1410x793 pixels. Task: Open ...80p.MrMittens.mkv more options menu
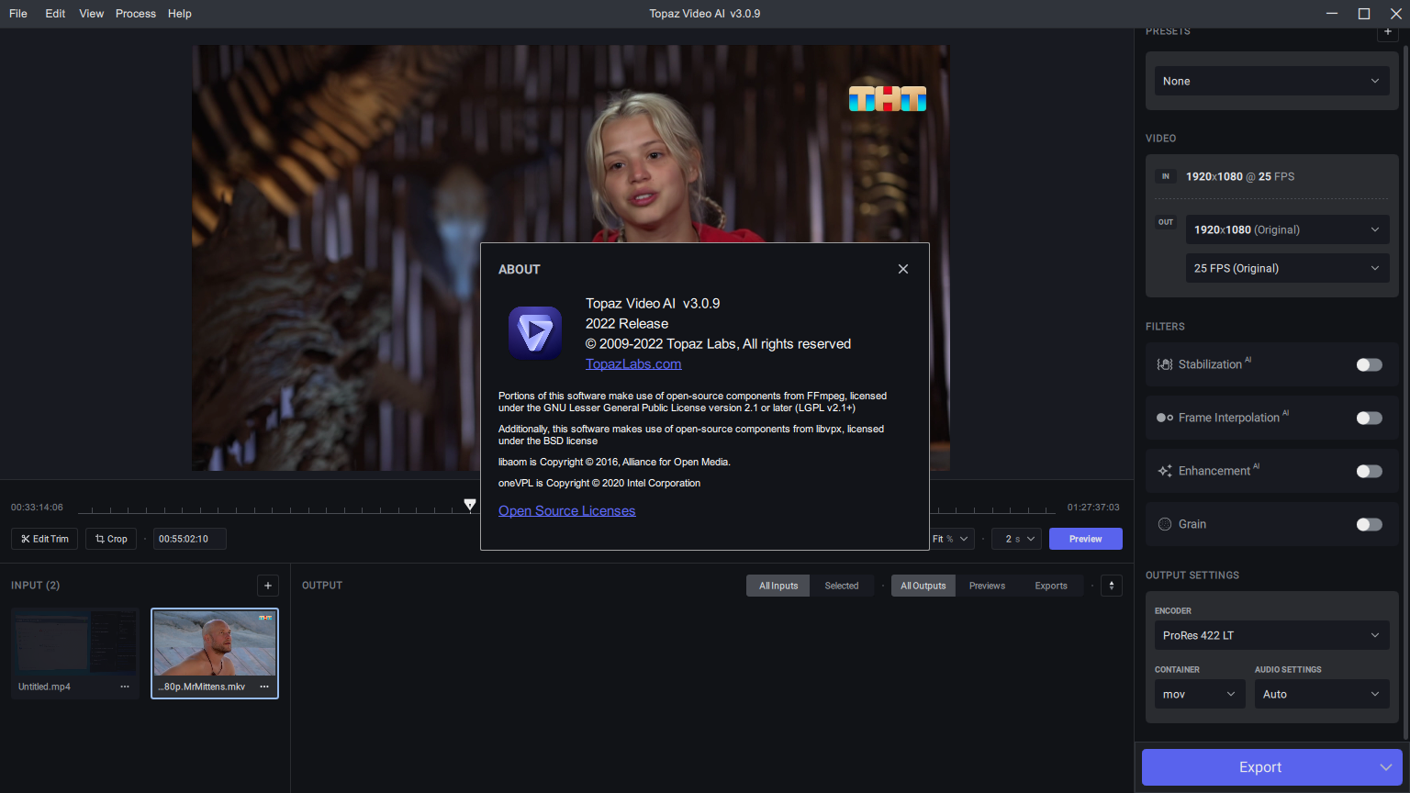(x=264, y=687)
